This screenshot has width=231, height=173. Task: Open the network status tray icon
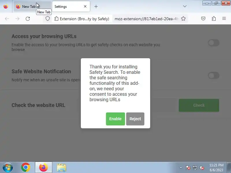coord(195,168)
